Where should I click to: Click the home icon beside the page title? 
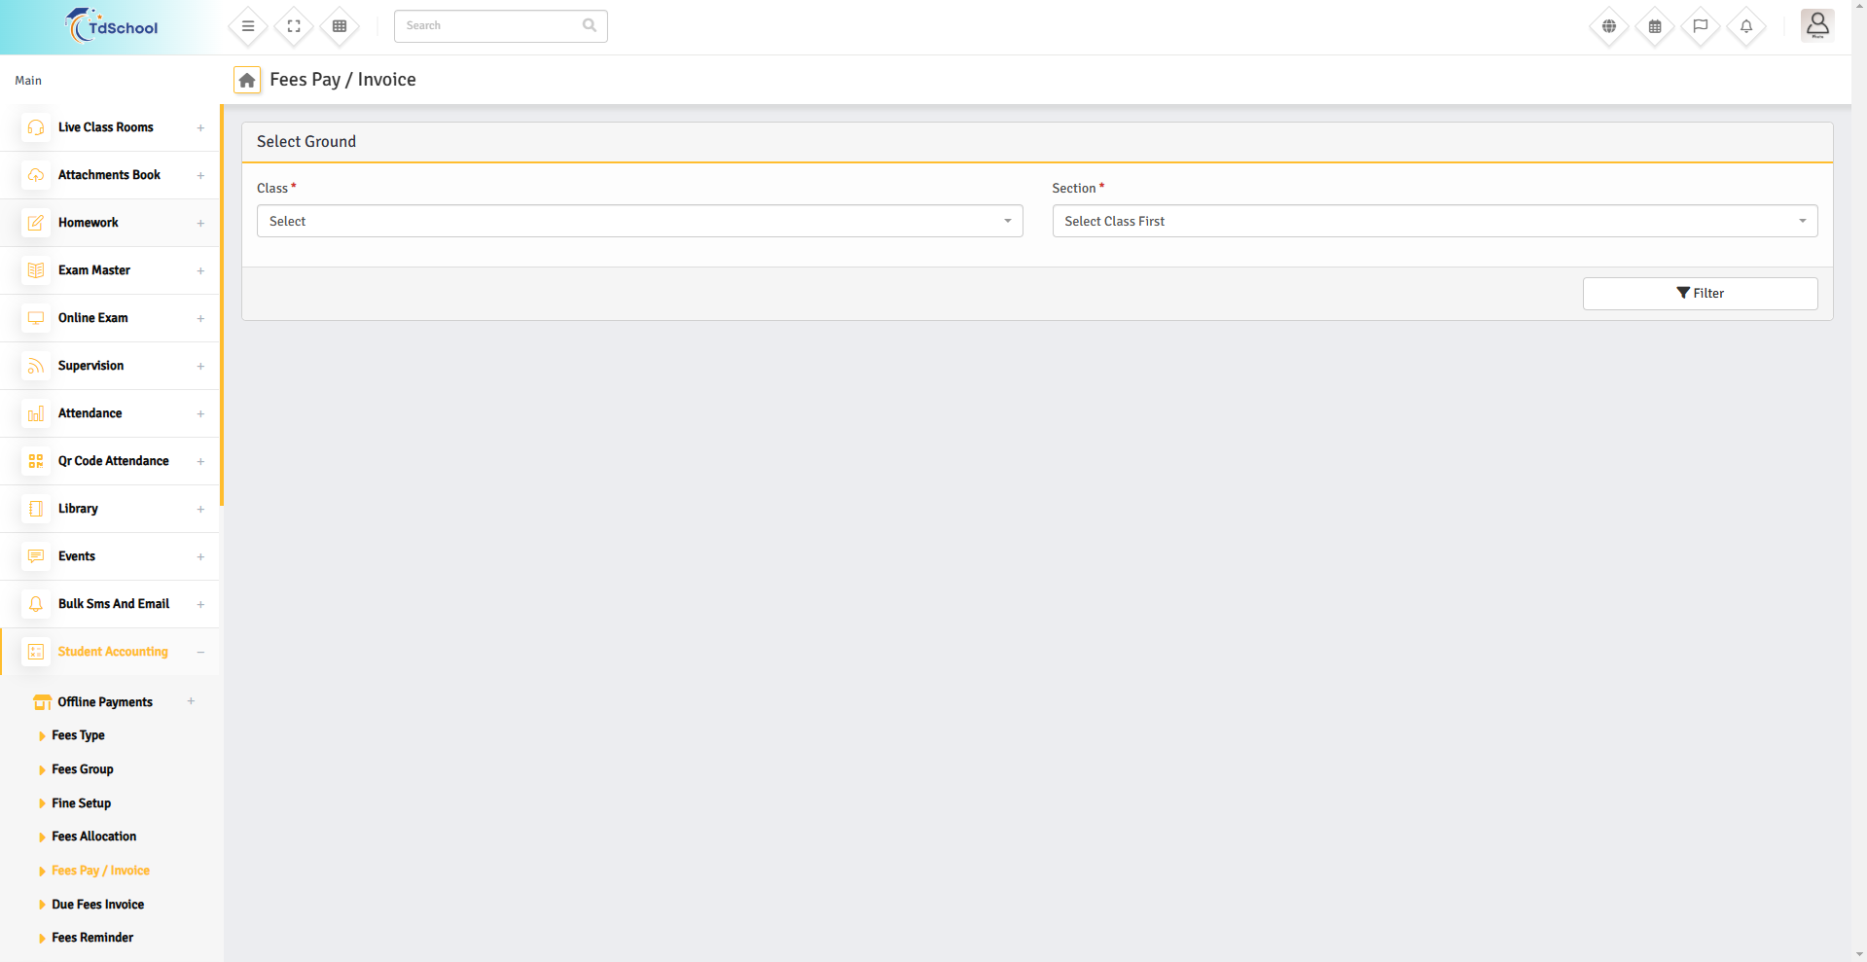(x=247, y=80)
